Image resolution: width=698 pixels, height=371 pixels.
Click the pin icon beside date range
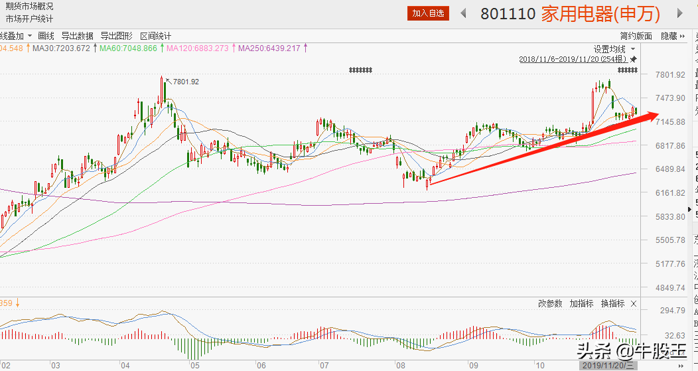[x=634, y=59]
